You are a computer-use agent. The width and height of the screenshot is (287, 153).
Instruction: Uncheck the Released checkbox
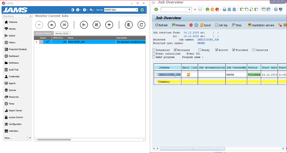(176, 50)
